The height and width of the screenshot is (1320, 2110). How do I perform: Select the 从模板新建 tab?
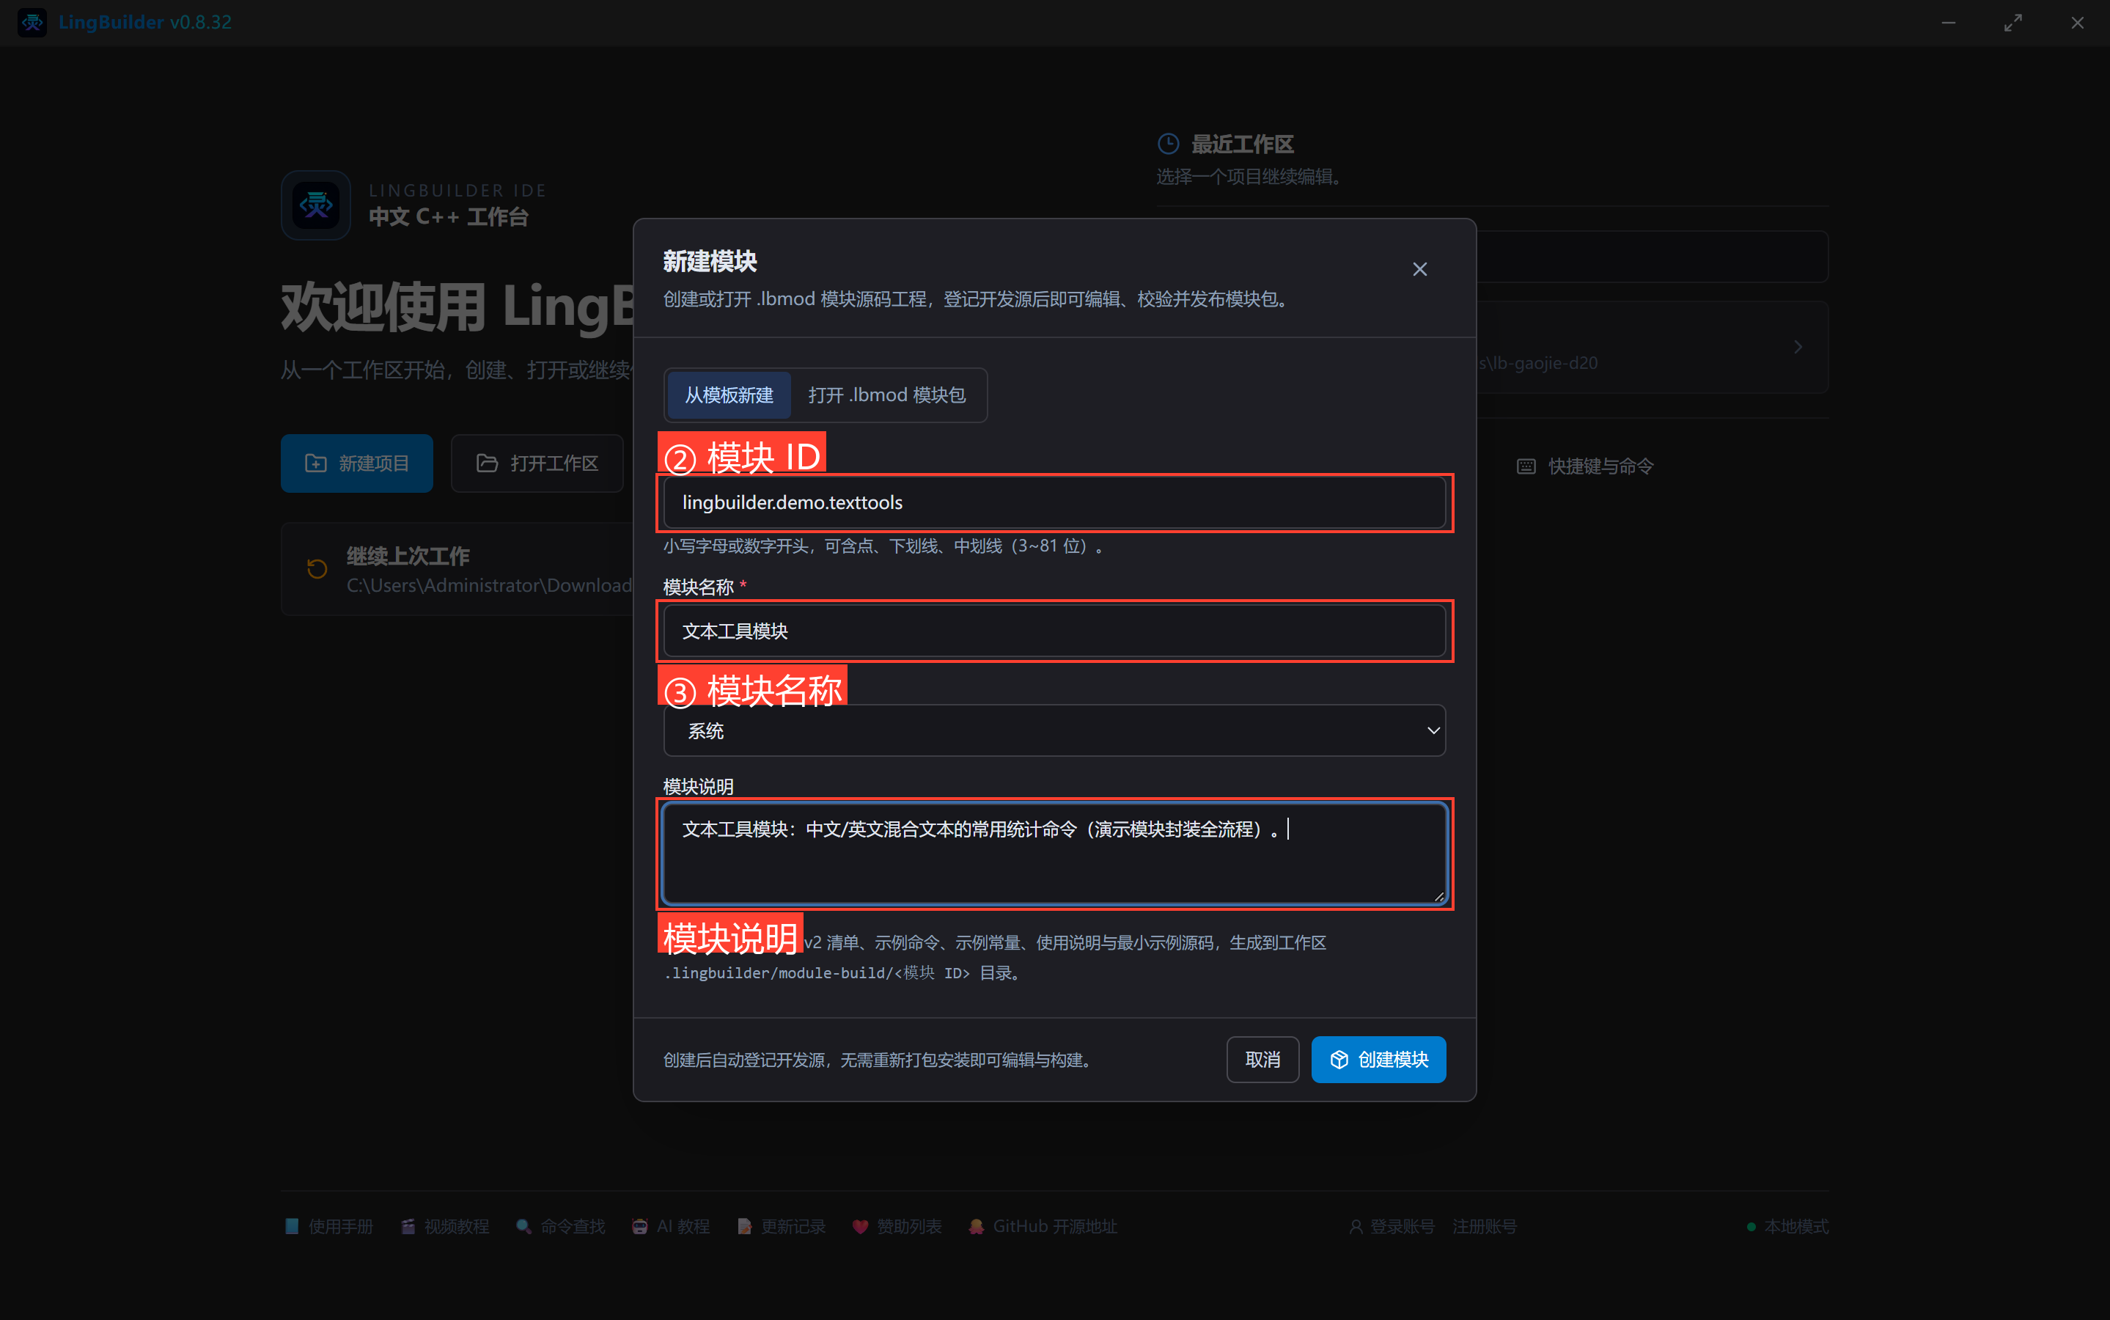coord(729,395)
